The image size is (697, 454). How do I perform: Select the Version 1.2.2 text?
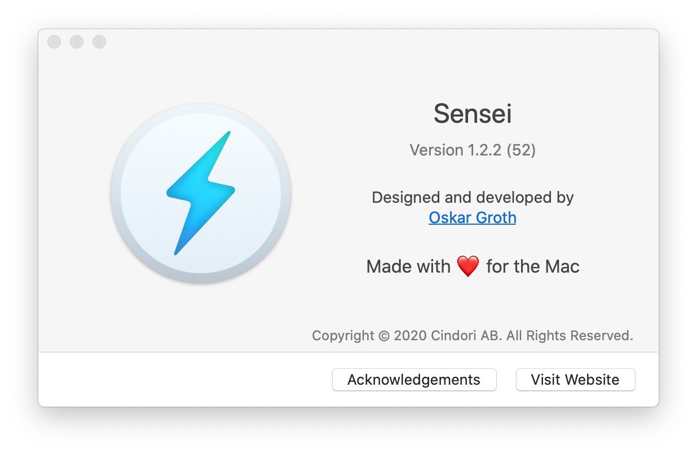tap(455, 150)
